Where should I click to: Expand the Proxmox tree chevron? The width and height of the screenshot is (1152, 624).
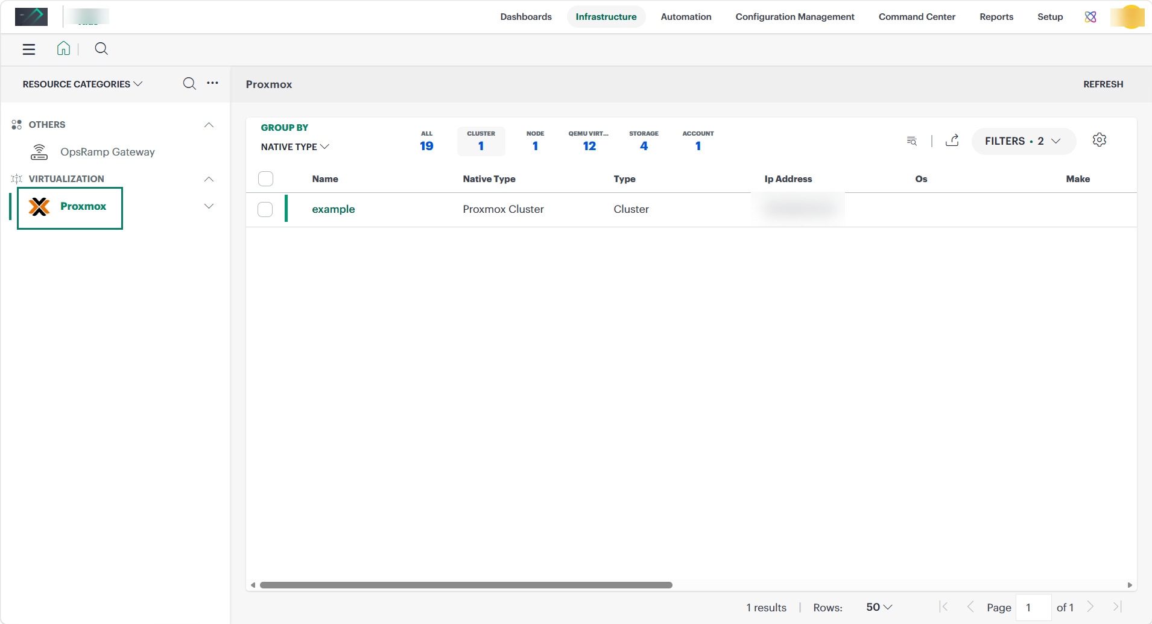(209, 206)
